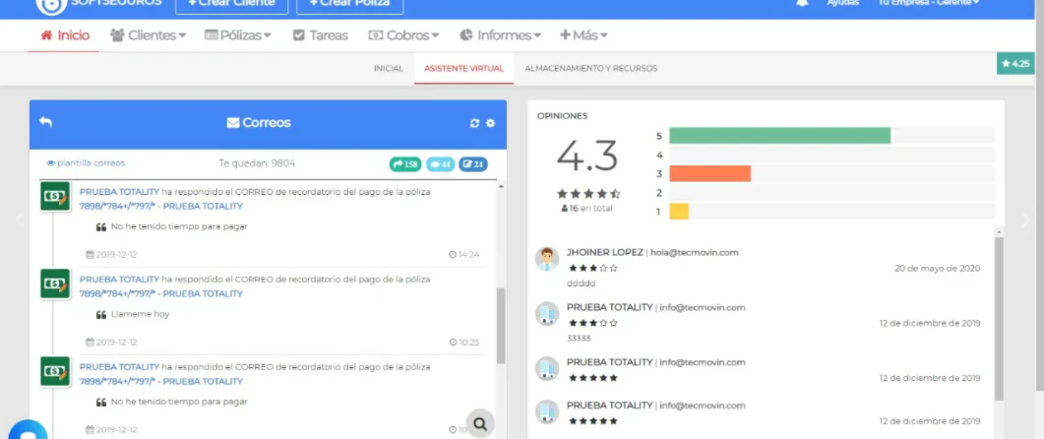Click the 16 en total count
Viewport: 1044px width, 439px height.
(586, 209)
